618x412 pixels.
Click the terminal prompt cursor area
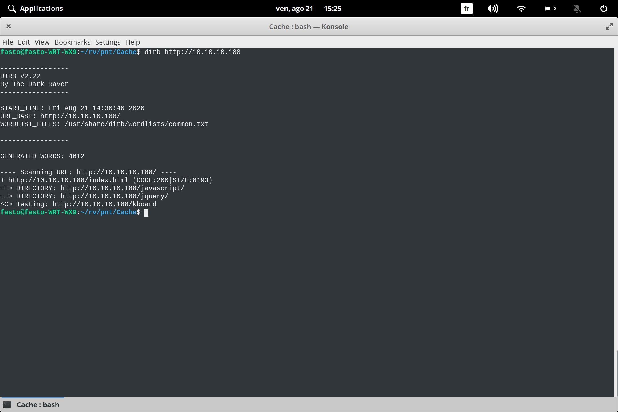[x=147, y=212]
